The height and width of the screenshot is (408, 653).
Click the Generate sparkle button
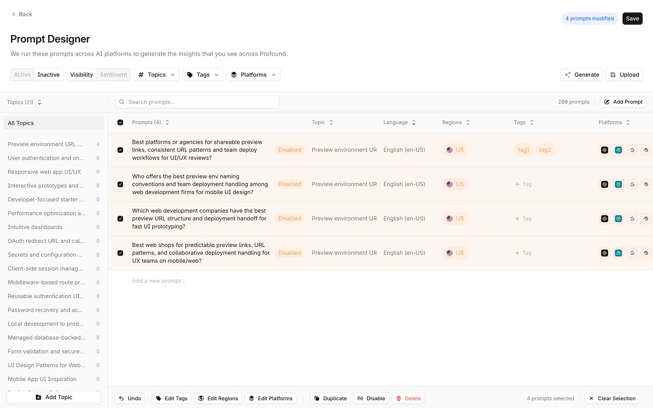tap(582, 75)
